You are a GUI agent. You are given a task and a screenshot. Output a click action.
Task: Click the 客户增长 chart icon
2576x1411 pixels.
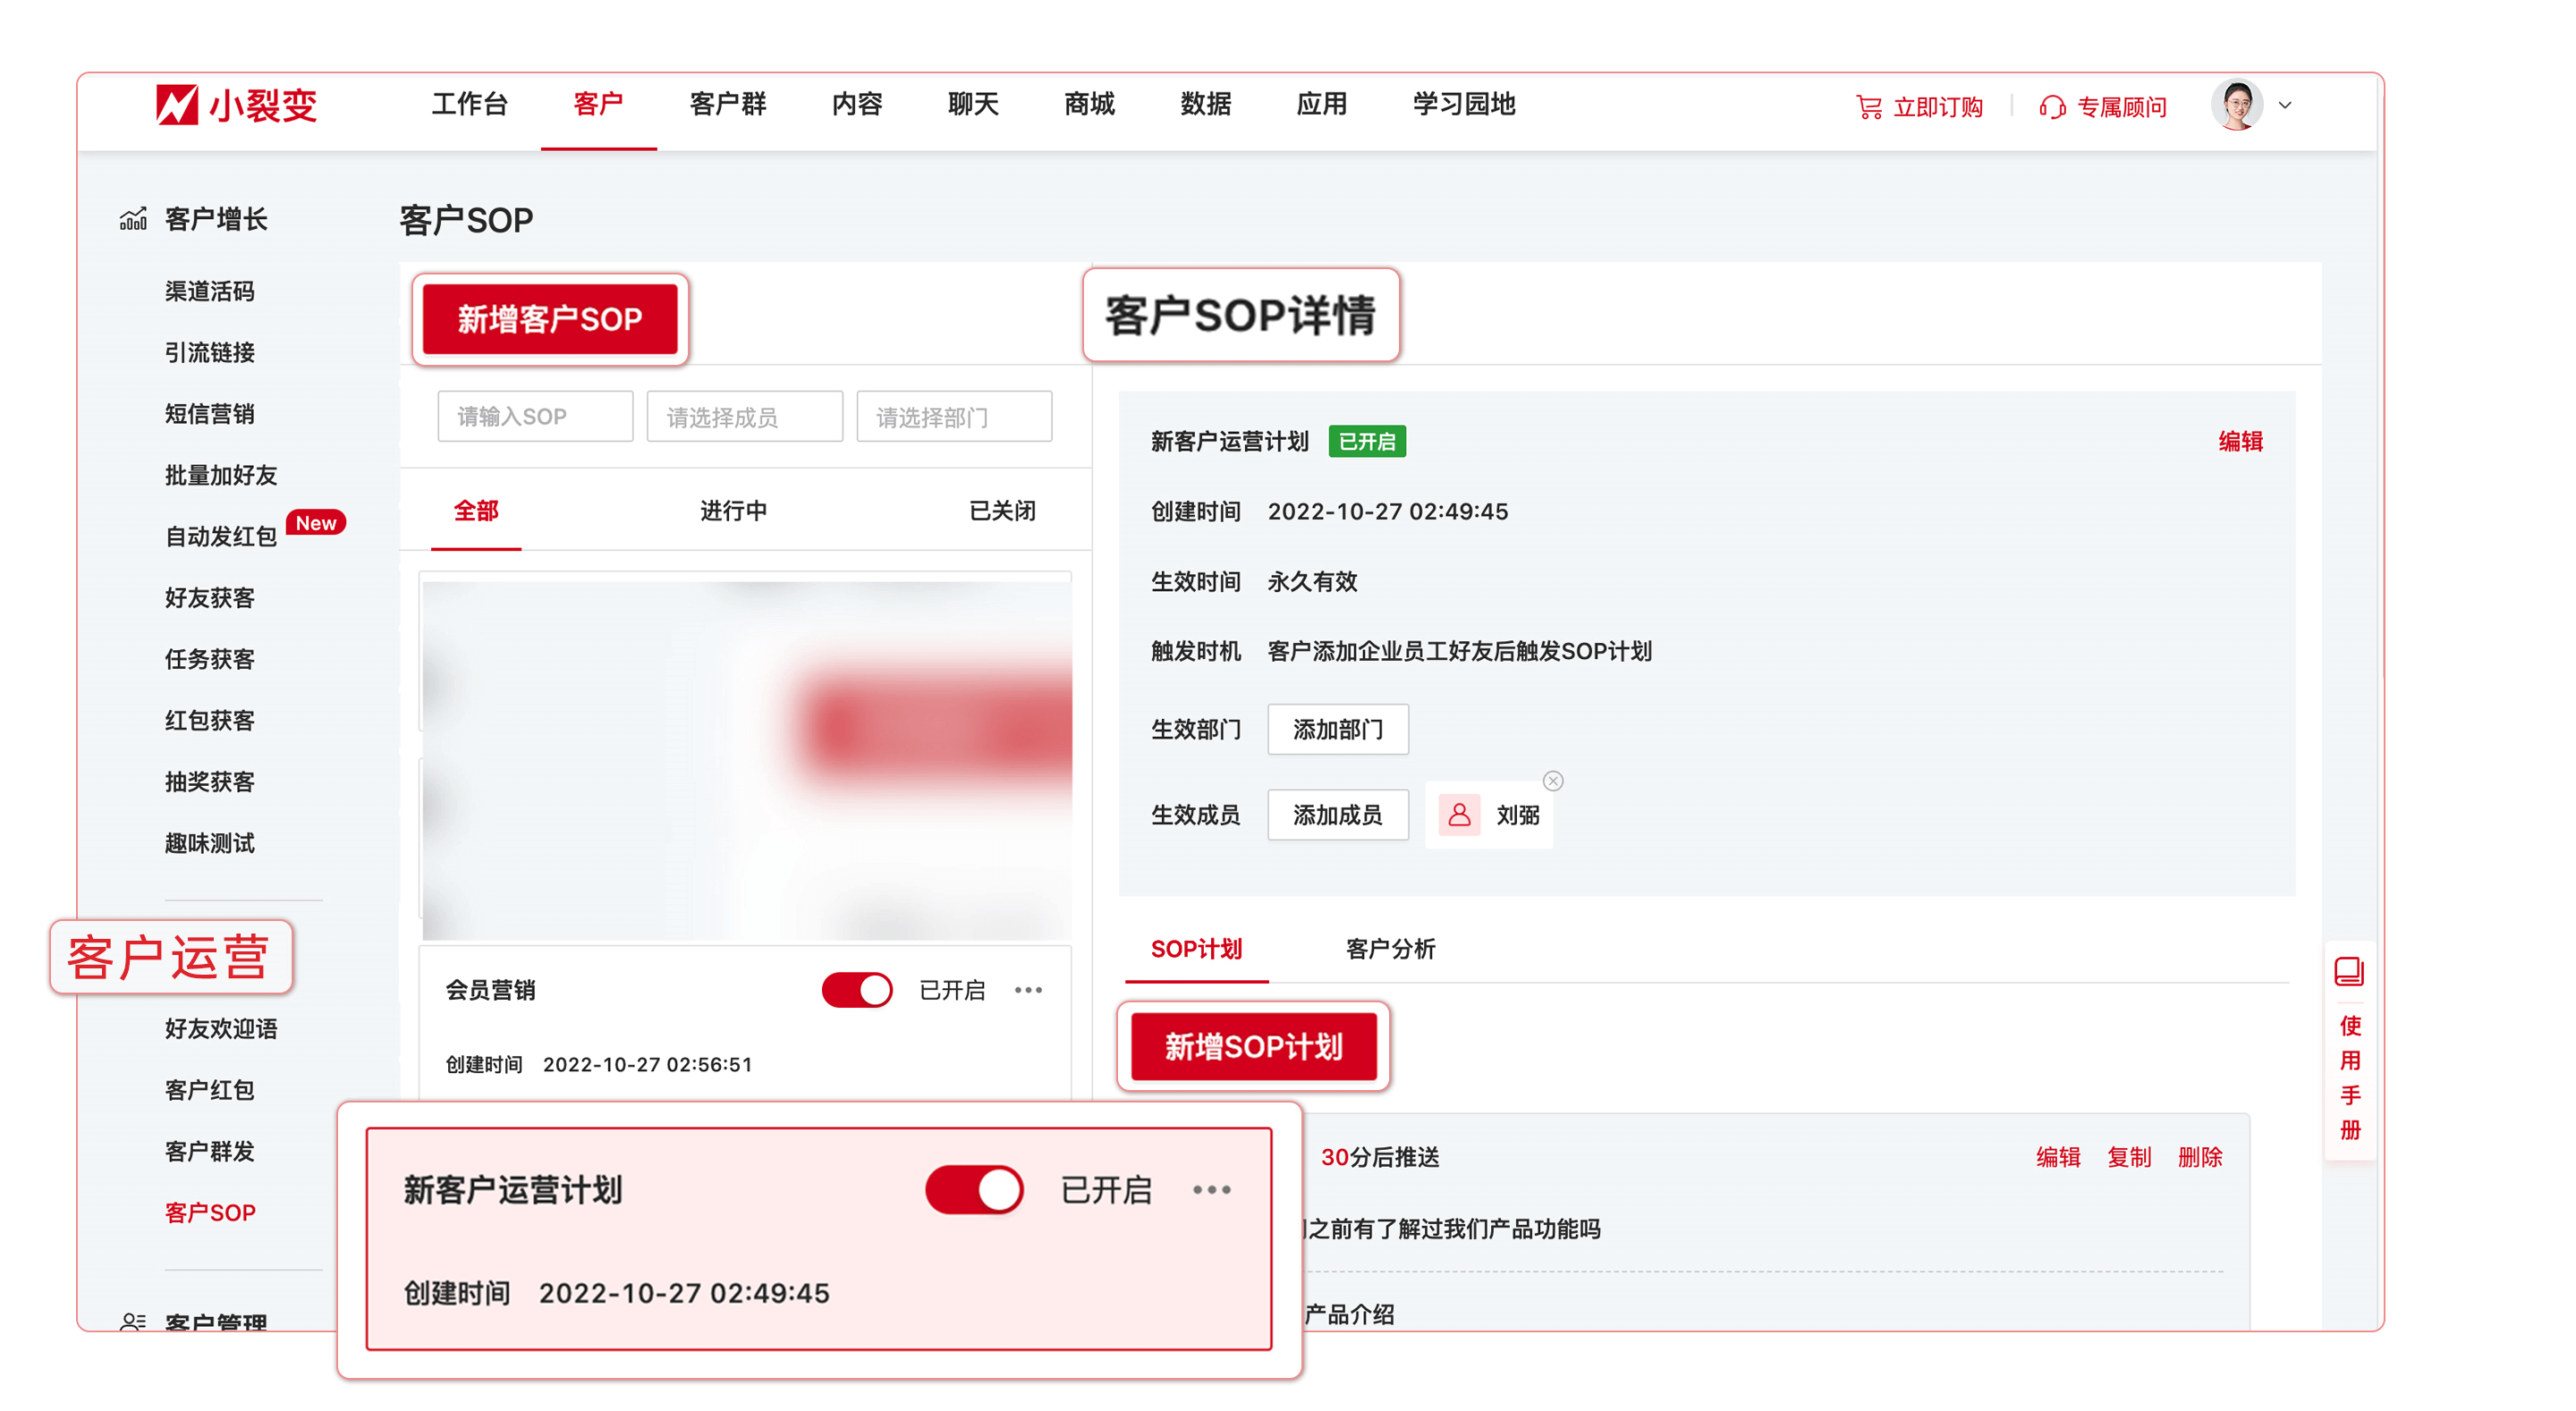pos(133,219)
